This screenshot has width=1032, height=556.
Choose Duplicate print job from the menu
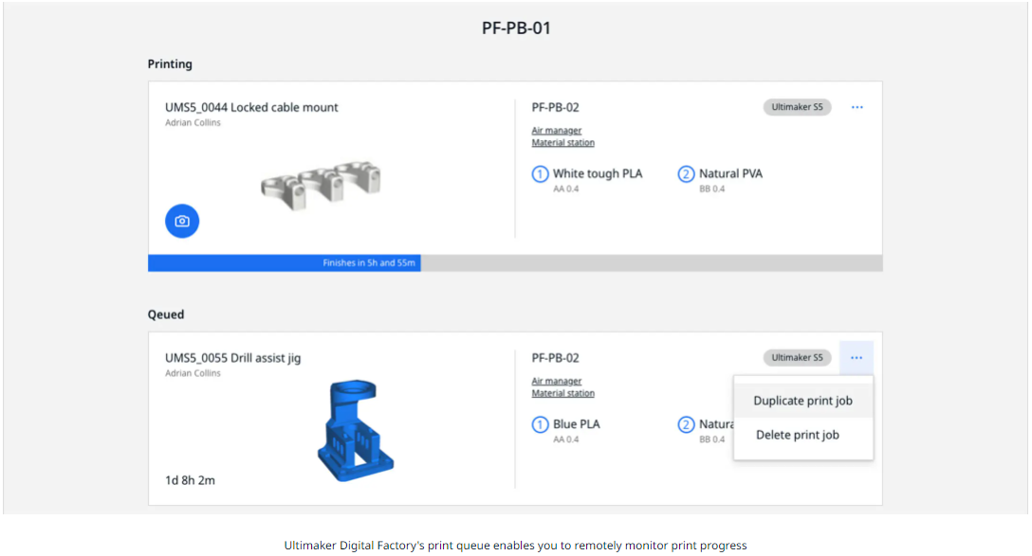click(x=802, y=400)
